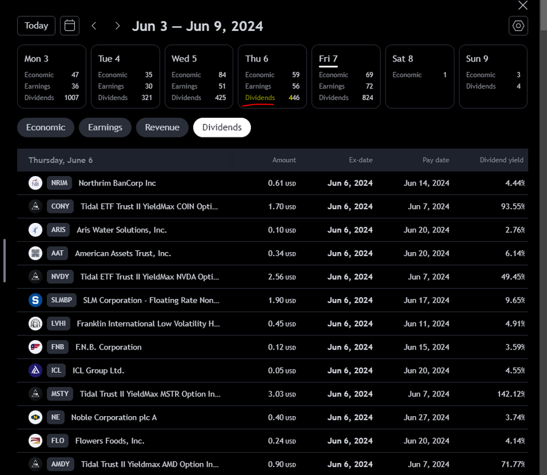Jump to Today
The image size is (547, 475).
(36, 26)
